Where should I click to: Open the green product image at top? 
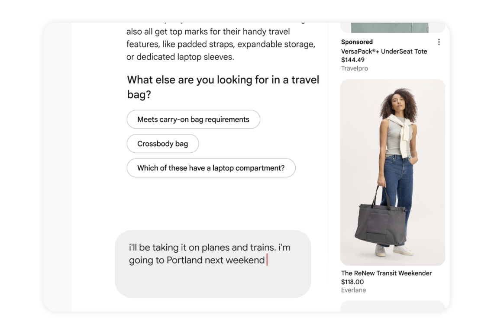[392, 27]
